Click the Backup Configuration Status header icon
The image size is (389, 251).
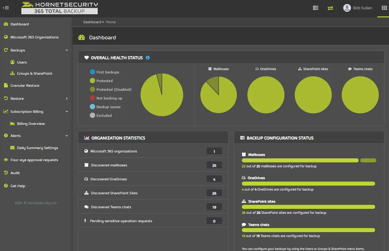242,138
